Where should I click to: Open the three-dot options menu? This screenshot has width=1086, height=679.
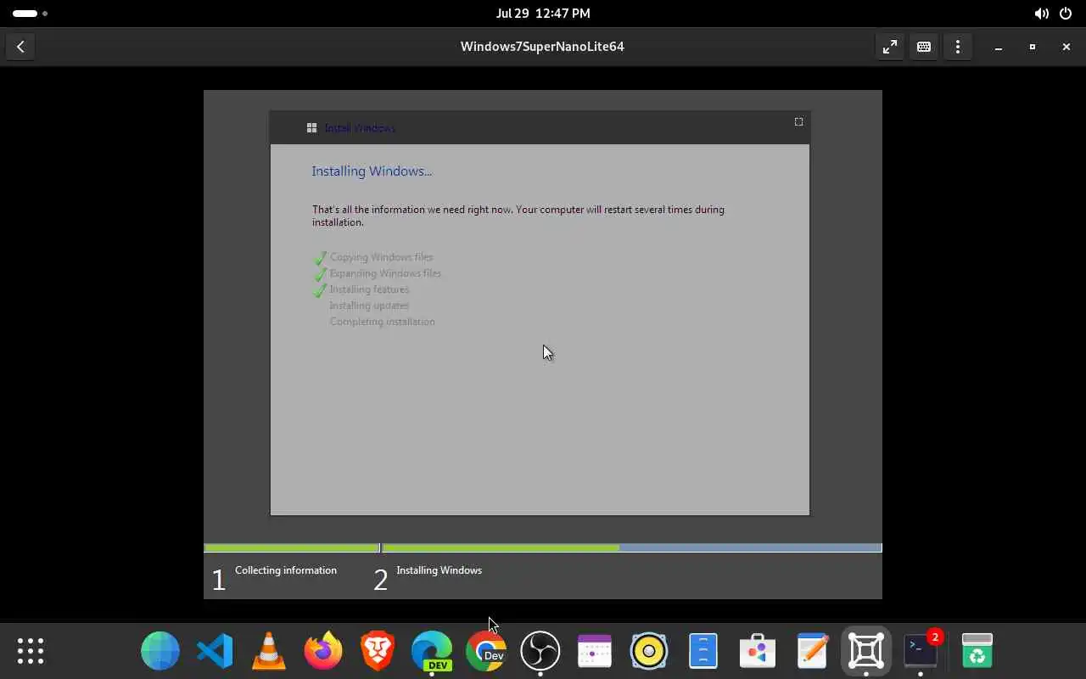coord(958,47)
